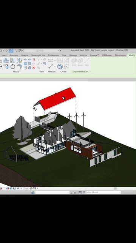Click the worksets icon in status bar
The image size is (136, 243).
tap(33, 193)
